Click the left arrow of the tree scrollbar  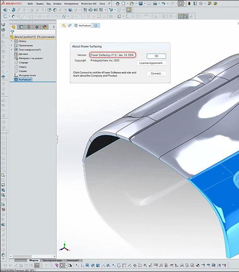click(11, 256)
